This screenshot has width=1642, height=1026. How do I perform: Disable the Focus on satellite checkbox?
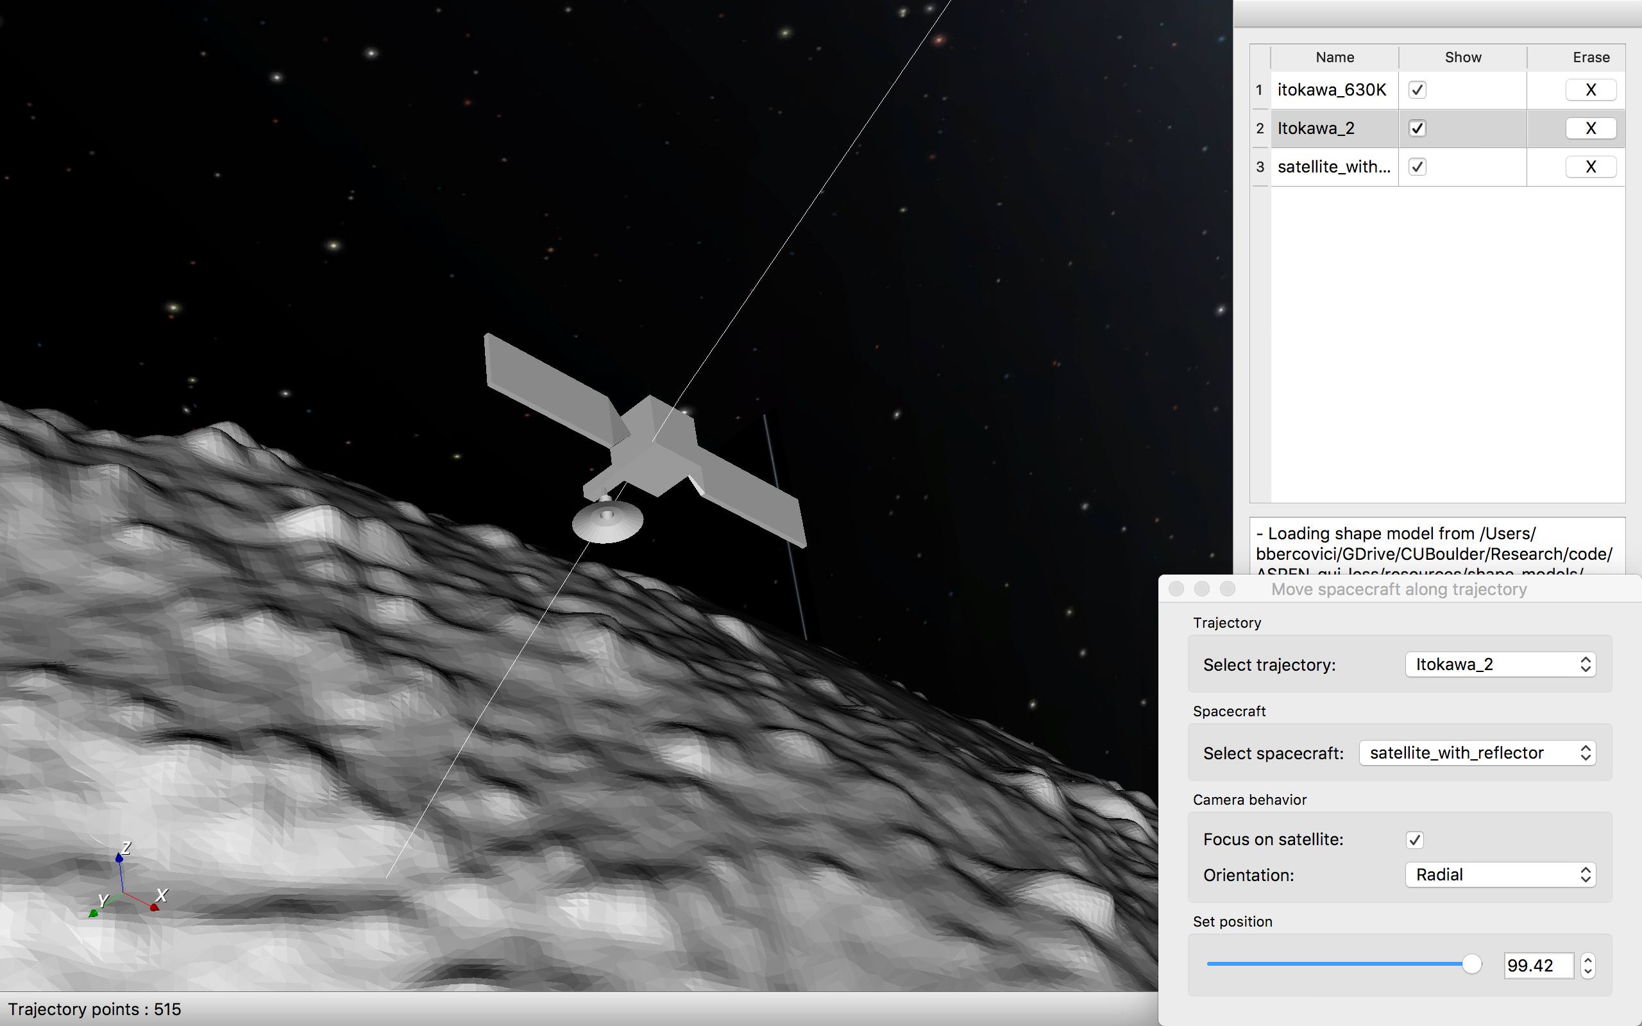1414,839
